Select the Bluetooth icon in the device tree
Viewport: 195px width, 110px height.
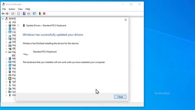tap(10, 28)
